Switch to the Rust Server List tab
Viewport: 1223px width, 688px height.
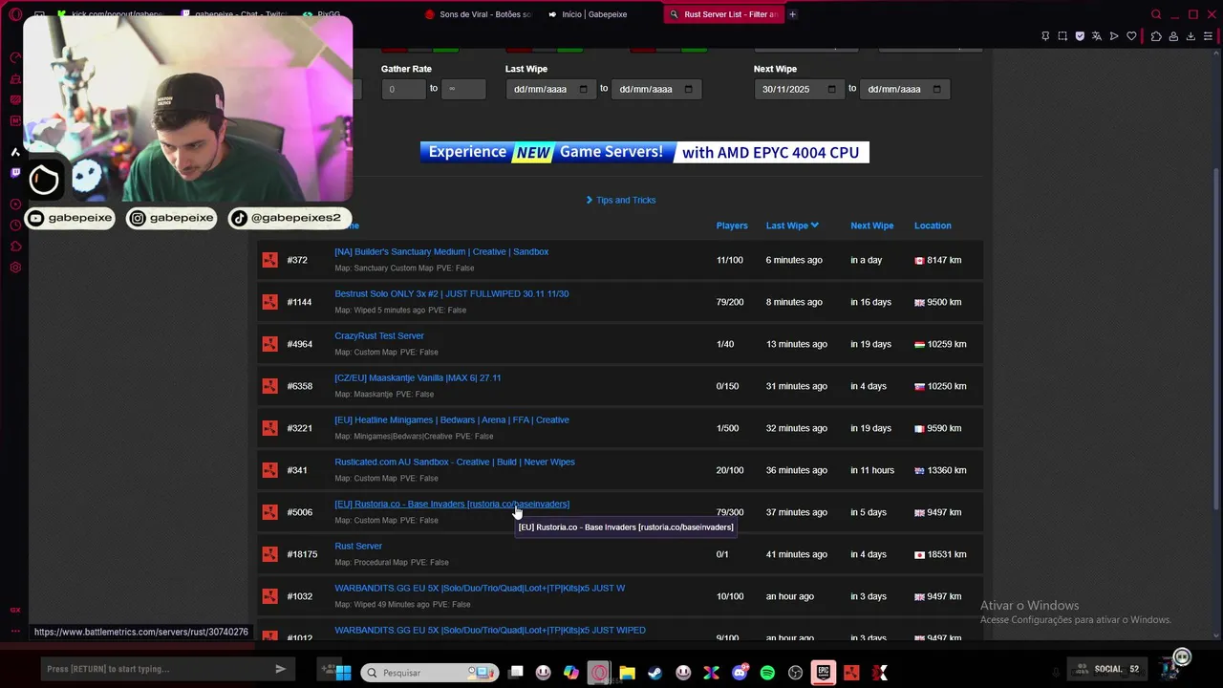pyautogui.click(x=723, y=14)
